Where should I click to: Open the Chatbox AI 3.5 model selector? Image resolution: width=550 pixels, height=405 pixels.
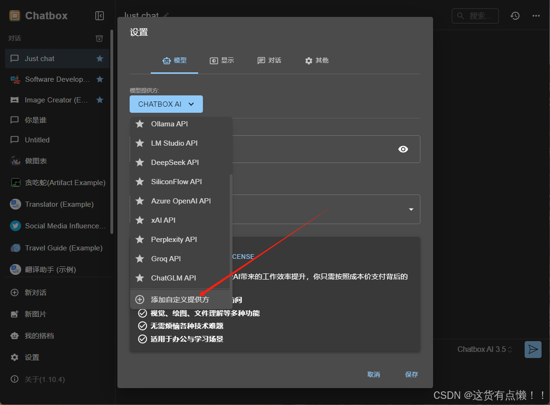point(485,350)
